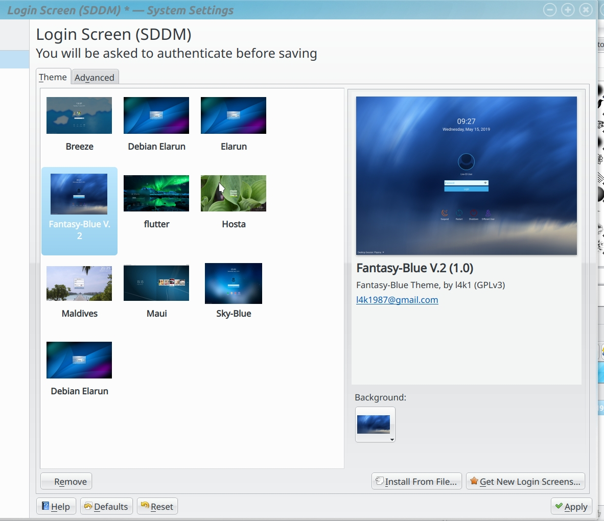The width and height of the screenshot is (604, 521).
Task: Select the Hosta theme
Action: point(233,193)
